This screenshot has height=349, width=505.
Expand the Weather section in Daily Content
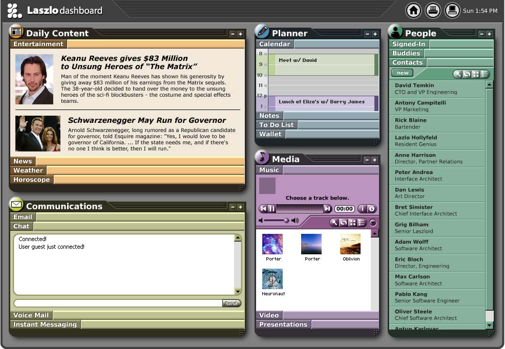tap(28, 170)
